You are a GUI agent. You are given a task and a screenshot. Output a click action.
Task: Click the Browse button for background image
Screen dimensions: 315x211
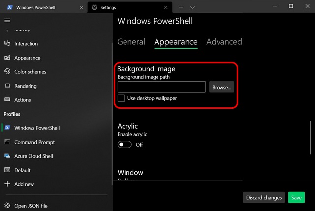pyautogui.click(x=221, y=87)
